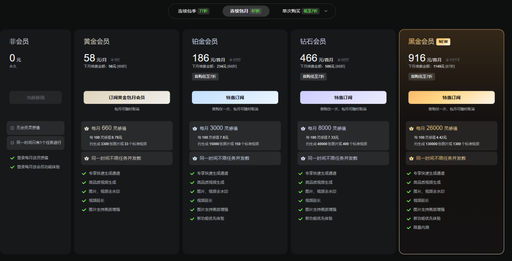Click the NEW badge beside 黑金会员
This screenshot has width=512, height=261.
(443, 42)
